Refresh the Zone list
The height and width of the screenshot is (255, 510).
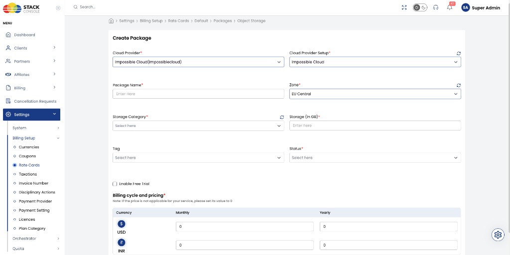click(459, 85)
